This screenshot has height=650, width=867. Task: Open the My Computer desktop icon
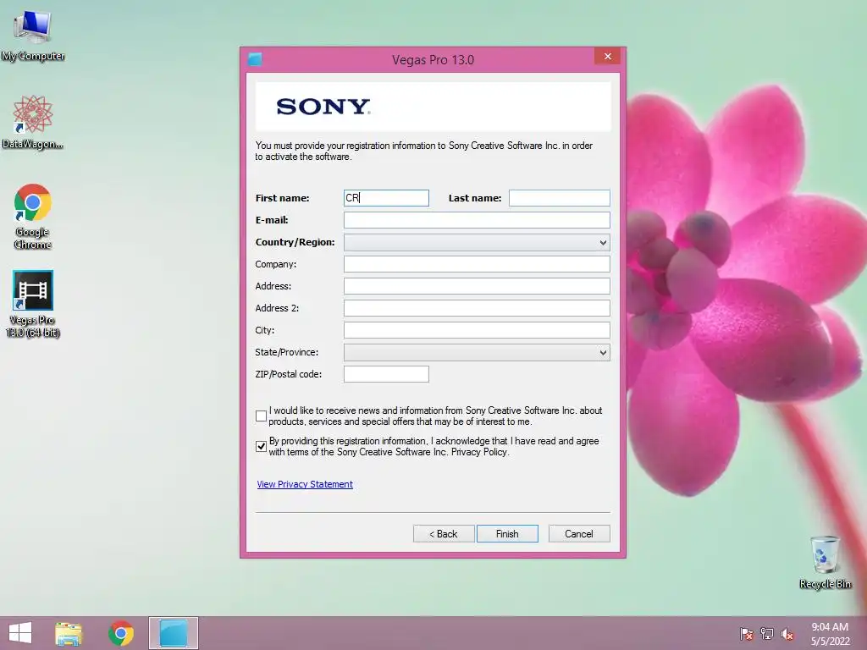33,34
